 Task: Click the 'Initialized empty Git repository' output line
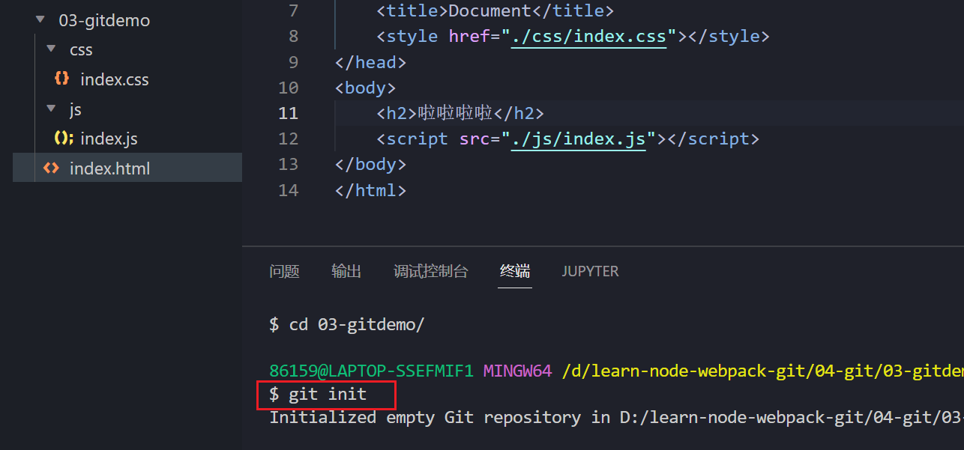coord(616,417)
